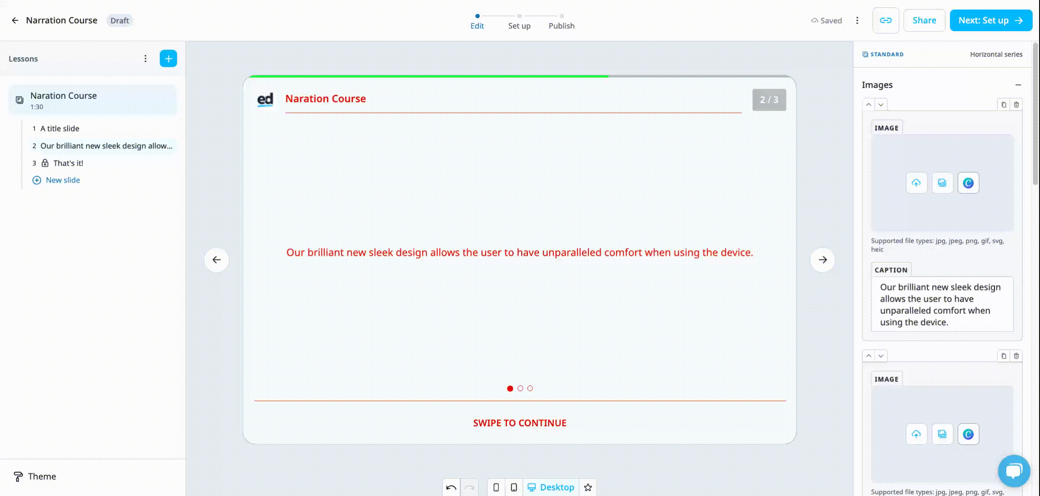The height and width of the screenshot is (496, 1040).
Task: Collapse the Images section
Action: tap(1018, 85)
